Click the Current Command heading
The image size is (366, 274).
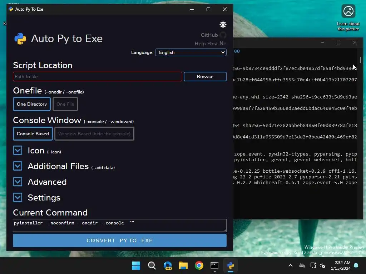click(x=50, y=213)
